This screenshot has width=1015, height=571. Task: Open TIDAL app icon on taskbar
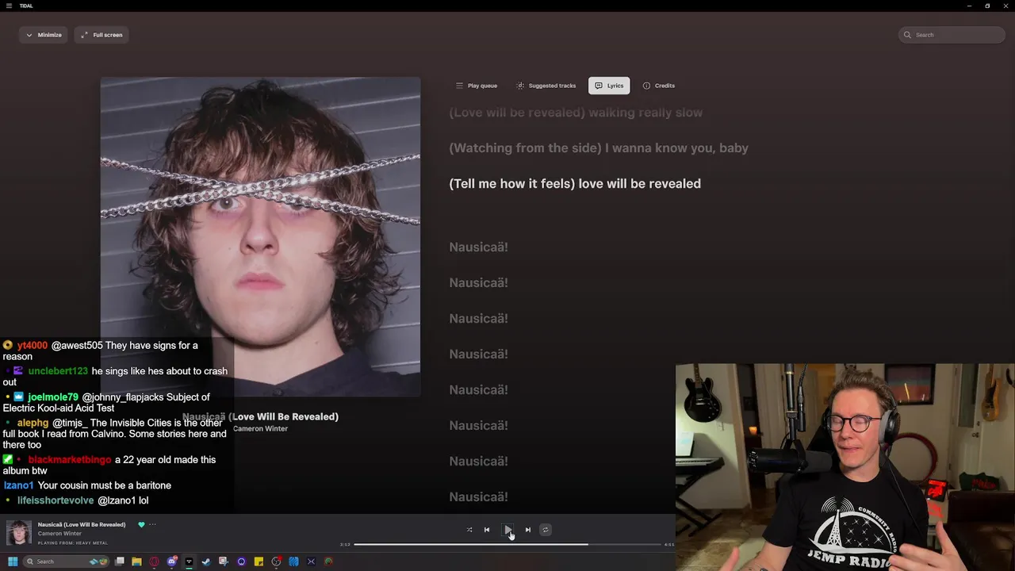pyautogui.click(x=190, y=561)
